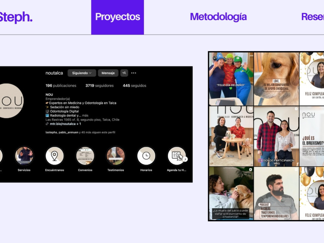Click the reel icon on muela del juicio post
Viewport: 324px width, 243px height.
[x=250, y=169]
